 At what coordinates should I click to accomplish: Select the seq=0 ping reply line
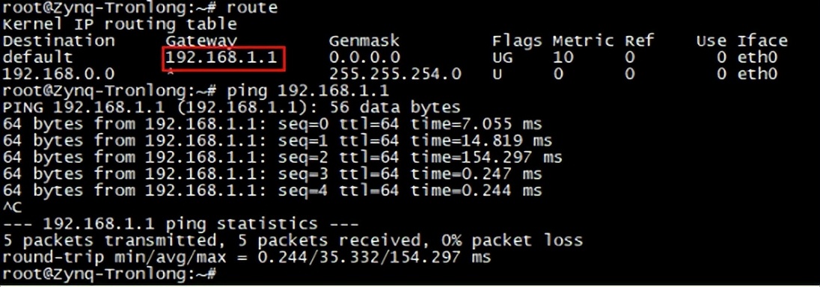coord(272,124)
